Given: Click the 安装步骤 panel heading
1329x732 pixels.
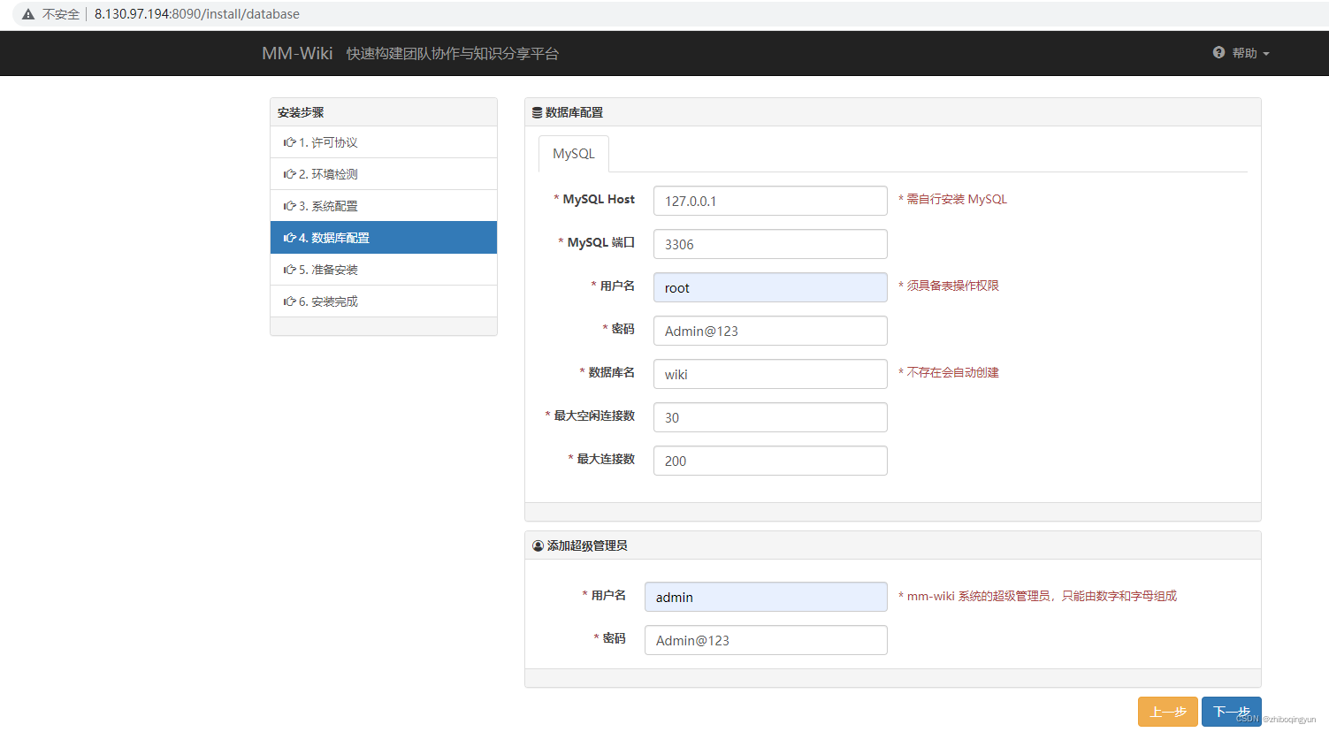Looking at the screenshot, I should (x=301, y=112).
